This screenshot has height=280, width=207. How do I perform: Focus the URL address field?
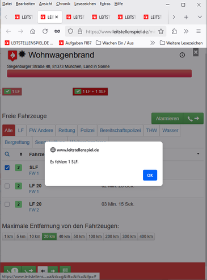120,31
